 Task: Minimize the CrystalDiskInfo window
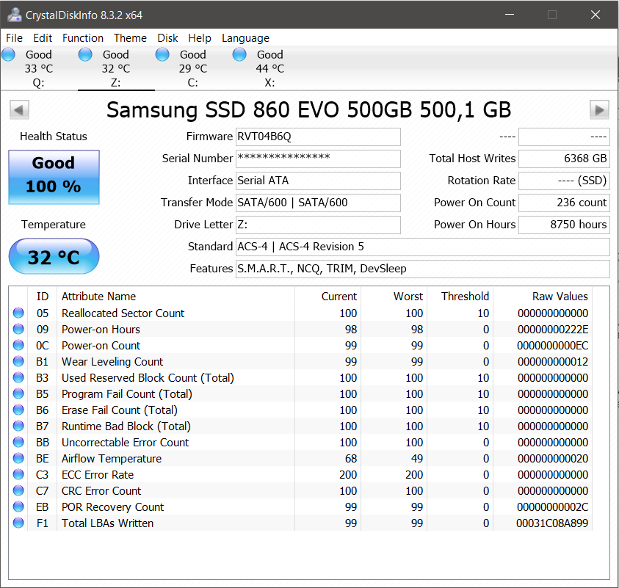(510, 15)
